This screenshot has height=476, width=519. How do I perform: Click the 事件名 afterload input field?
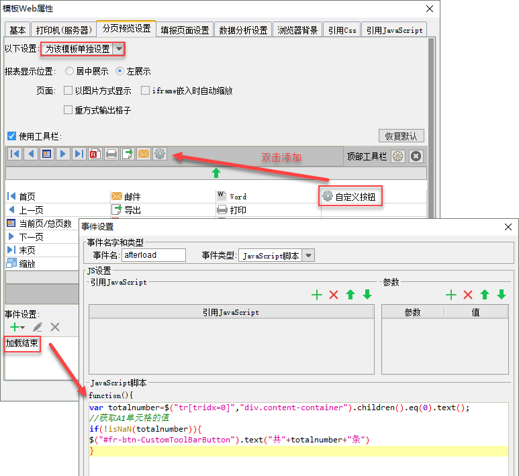click(x=154, y=255)
